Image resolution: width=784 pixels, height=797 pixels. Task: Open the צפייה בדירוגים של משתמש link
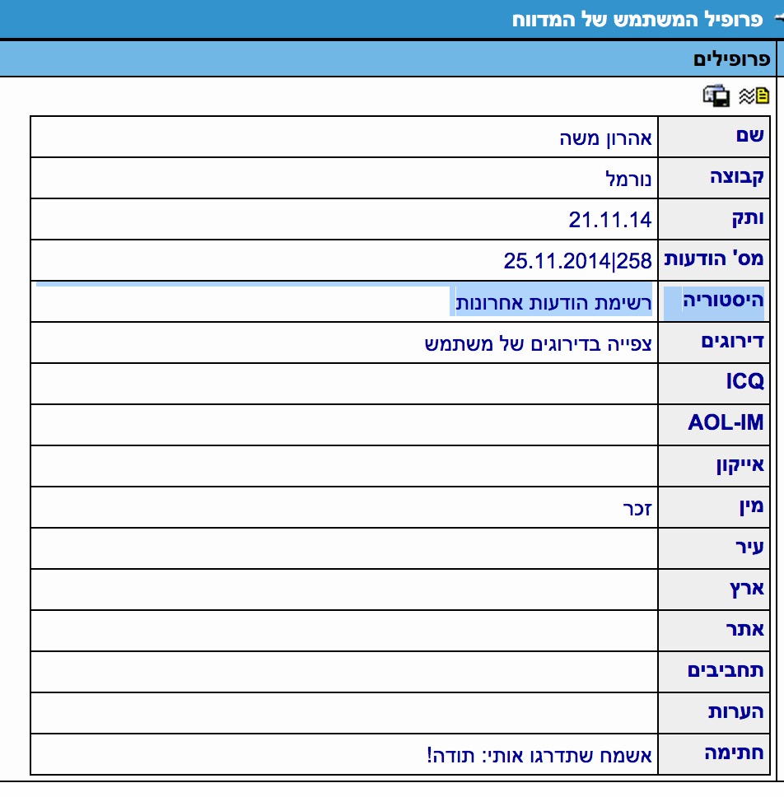point(538,343)
